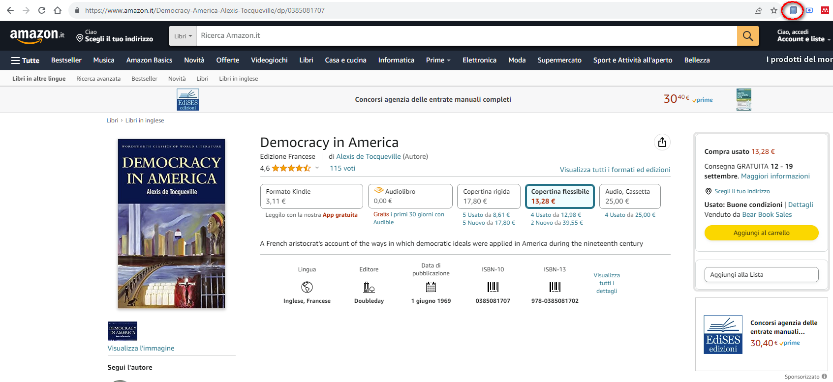The width and height of the screenshot is (833, 382).
Task: Bookmark page with the star icon
Action: pyautogui.click(x=774, y=10)
